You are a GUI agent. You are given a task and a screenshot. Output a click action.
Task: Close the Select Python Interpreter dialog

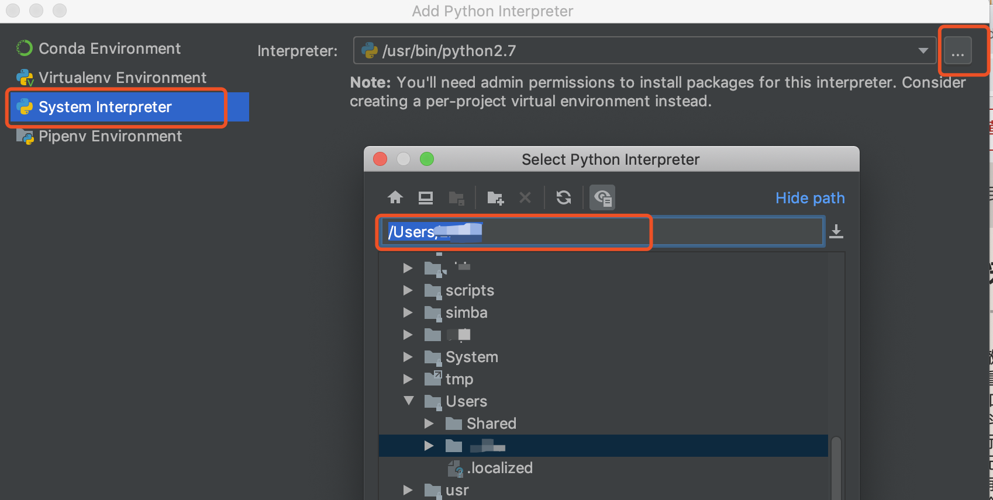pyautogui.click(x=380, y=159)
